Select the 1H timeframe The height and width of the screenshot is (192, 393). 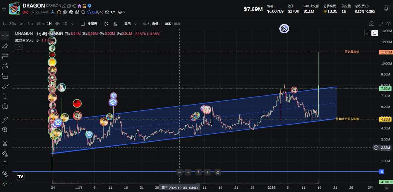click(49, 24)
